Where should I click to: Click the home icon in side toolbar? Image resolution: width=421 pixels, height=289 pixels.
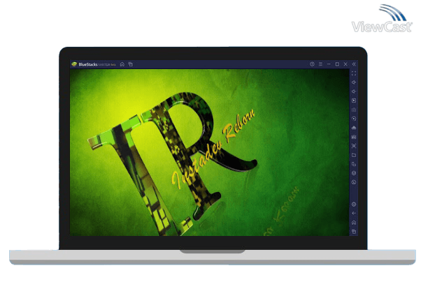click(354, 223)
